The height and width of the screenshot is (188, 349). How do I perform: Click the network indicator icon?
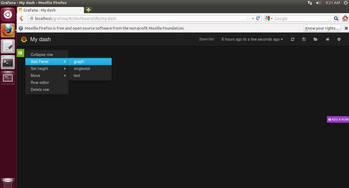pos(309,3)
